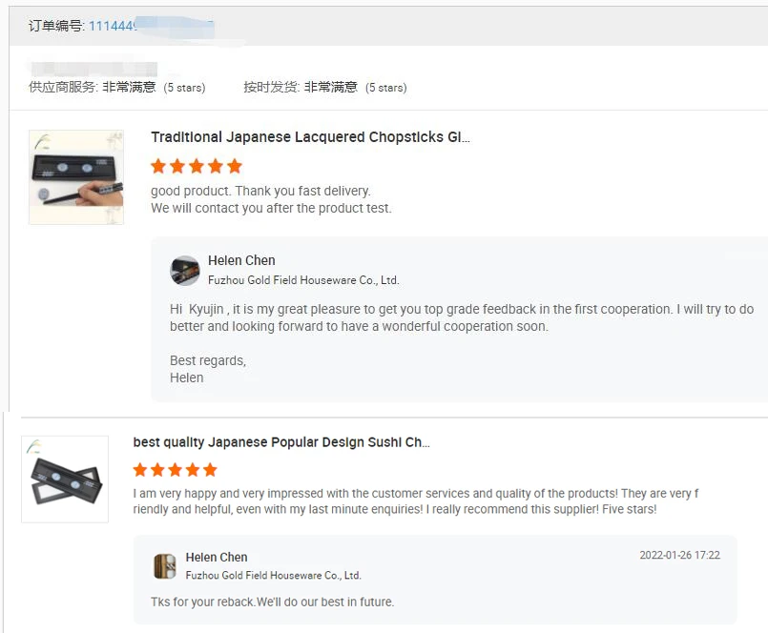
Task: Select Helen Chen's name in the 2022-01-26 reply
Action: point(217,557)
